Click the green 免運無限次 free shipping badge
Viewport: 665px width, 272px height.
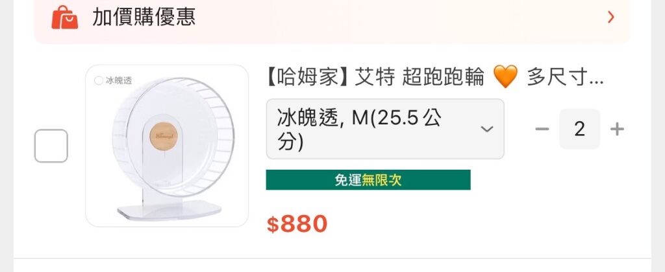pos(368,180)
